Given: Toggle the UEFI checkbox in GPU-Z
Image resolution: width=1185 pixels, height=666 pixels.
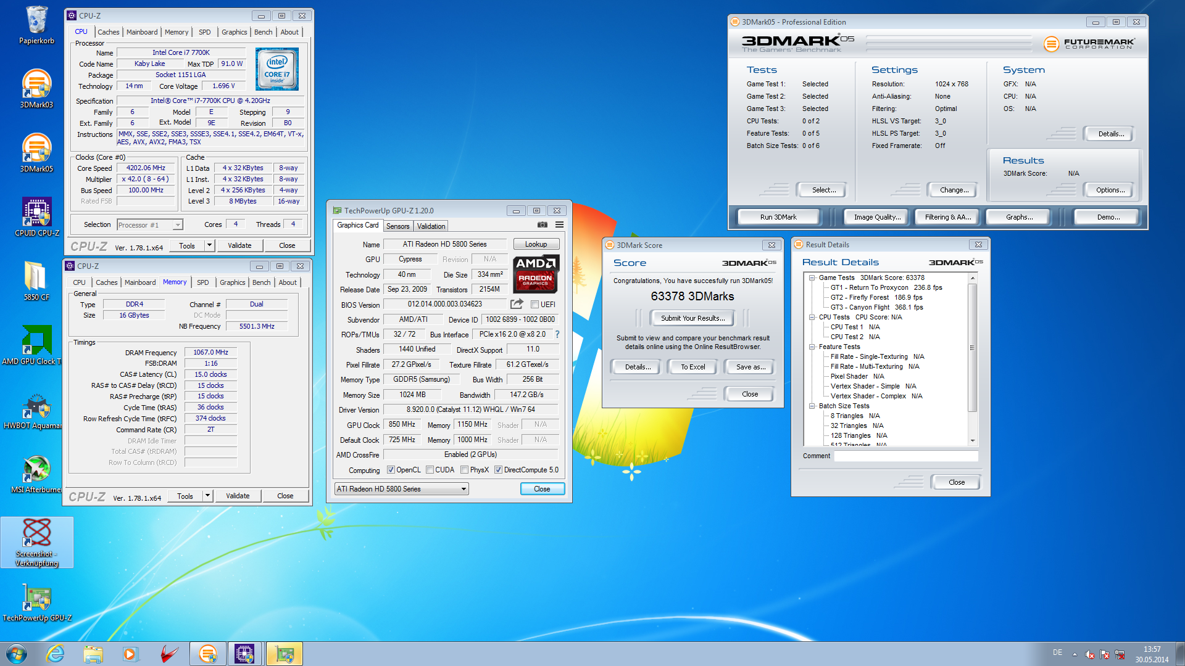Looking at the screenshot, I should coord(534,305).
